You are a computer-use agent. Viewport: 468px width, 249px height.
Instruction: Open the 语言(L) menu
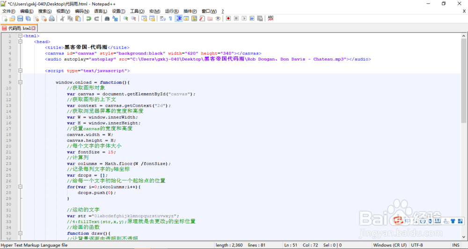point(101,11)
